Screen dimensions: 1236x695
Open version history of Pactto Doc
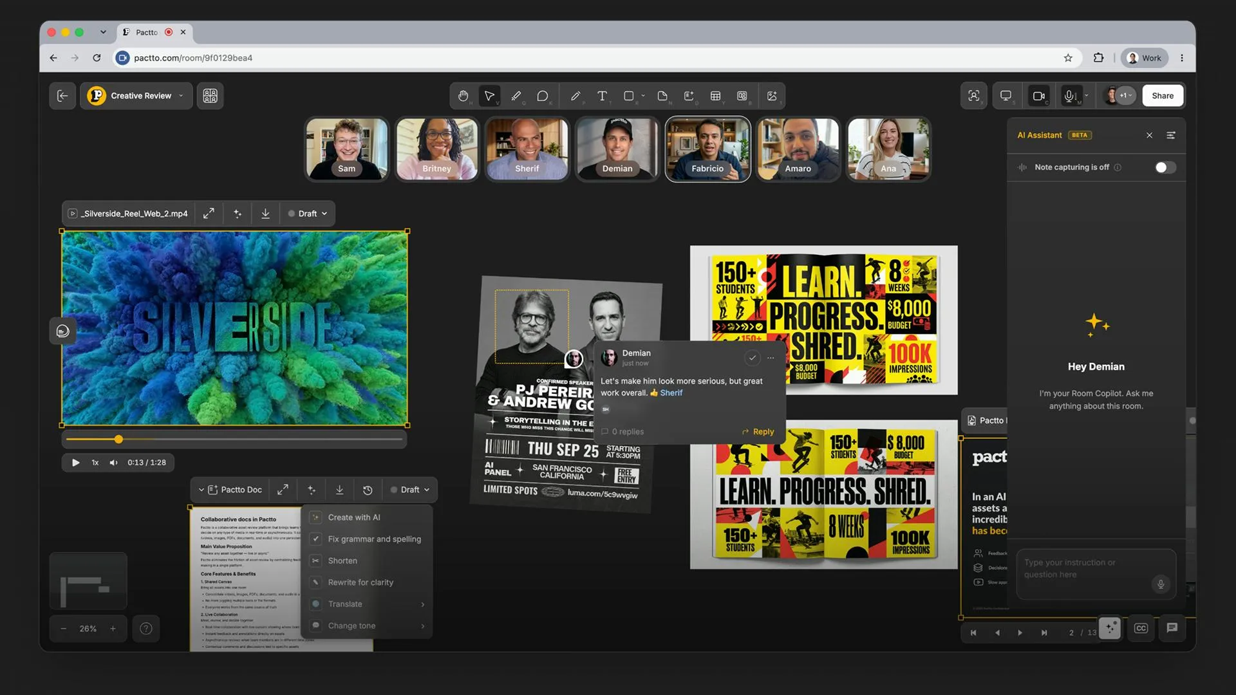tap(368, 490)
